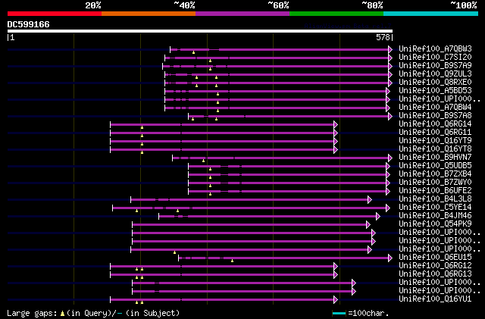Screen dimensions: 485x319
Task: Select the UniRef100_B6UFE2 label
Action: [x=435, y=191]
